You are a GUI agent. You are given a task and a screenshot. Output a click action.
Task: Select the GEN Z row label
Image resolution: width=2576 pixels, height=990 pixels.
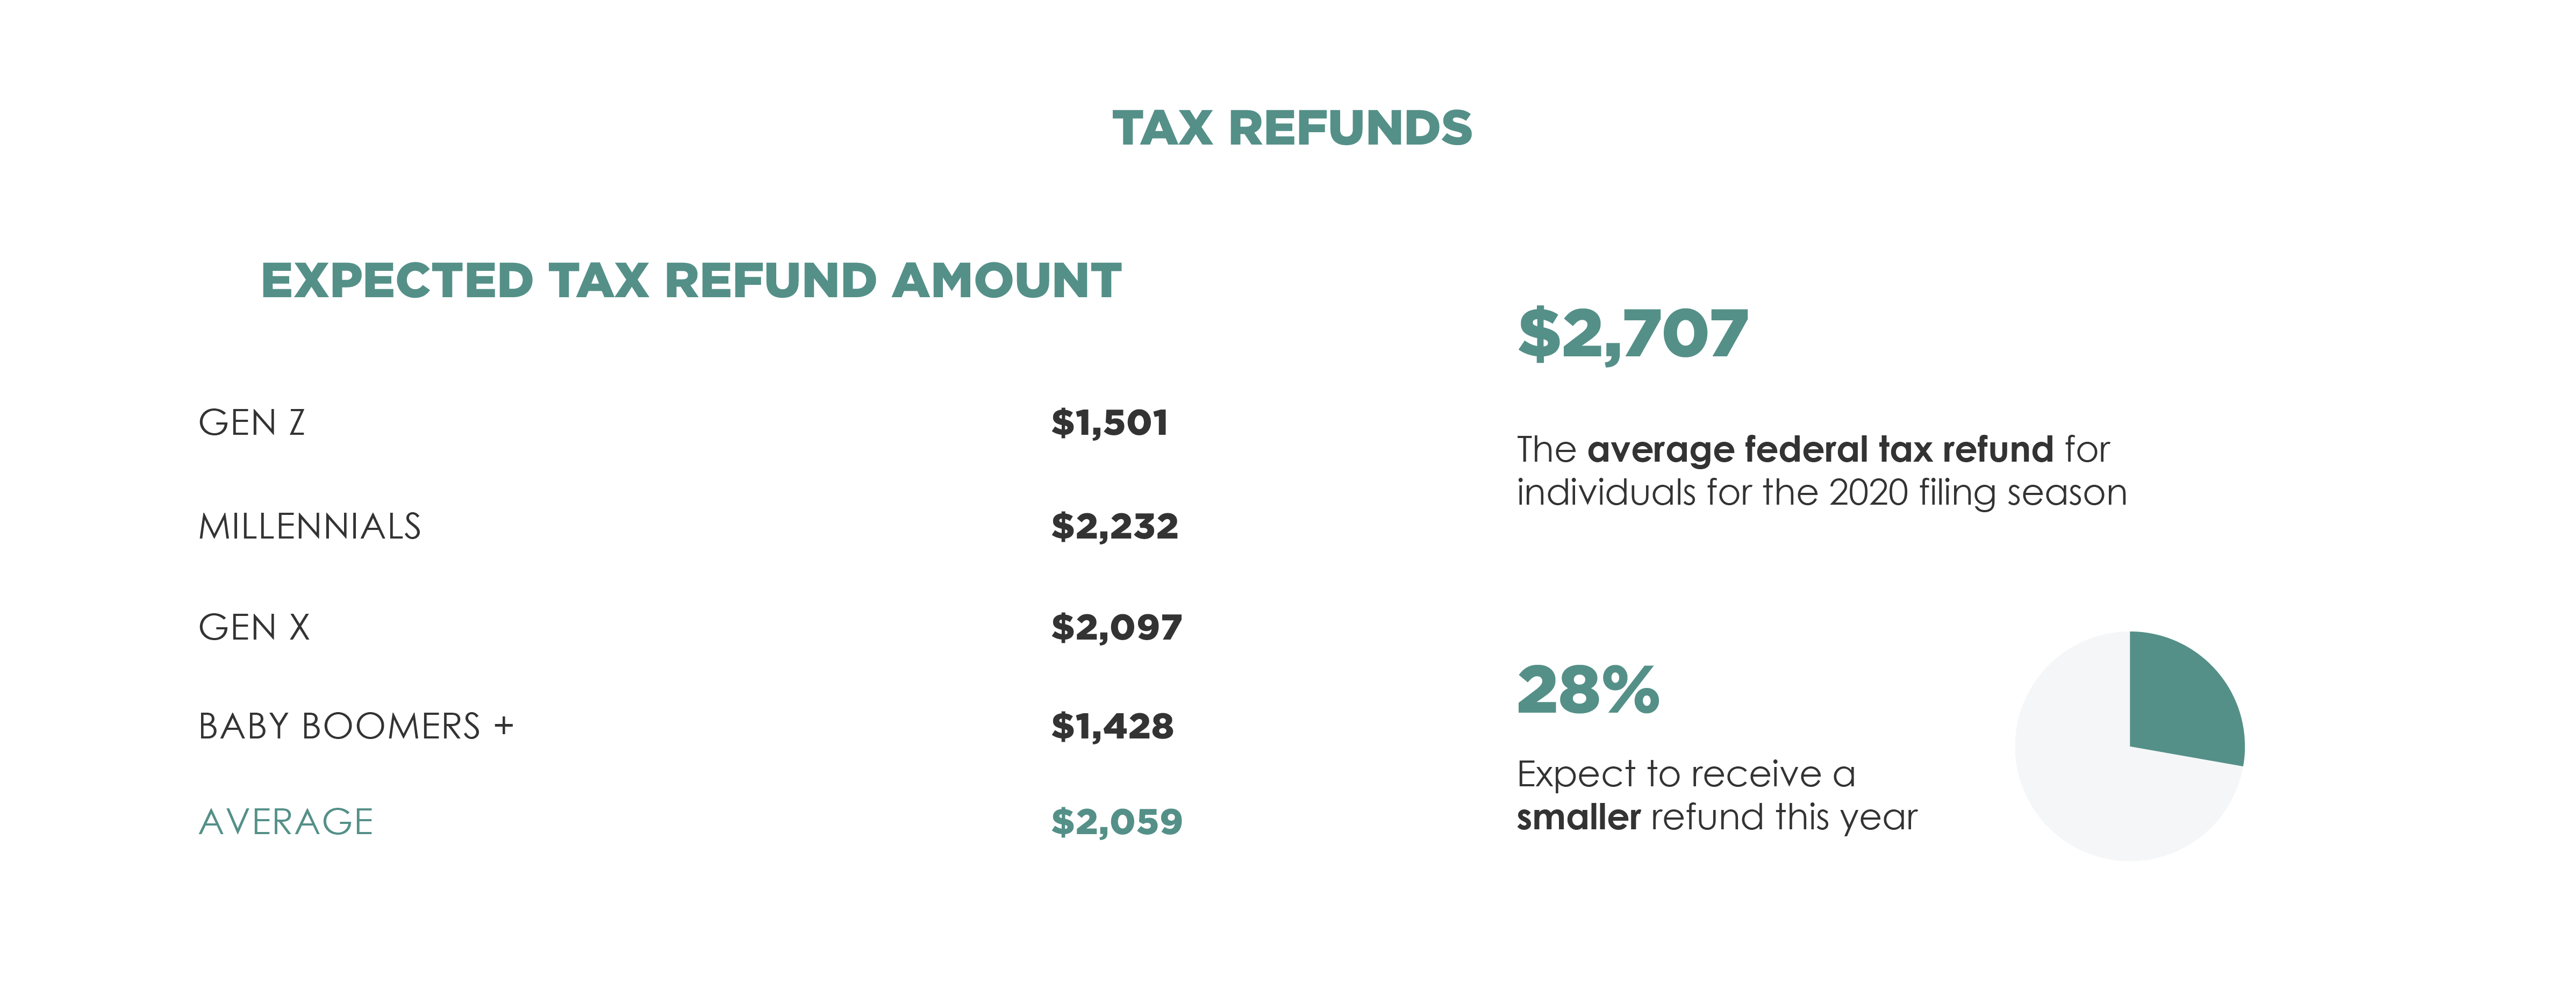251,423
